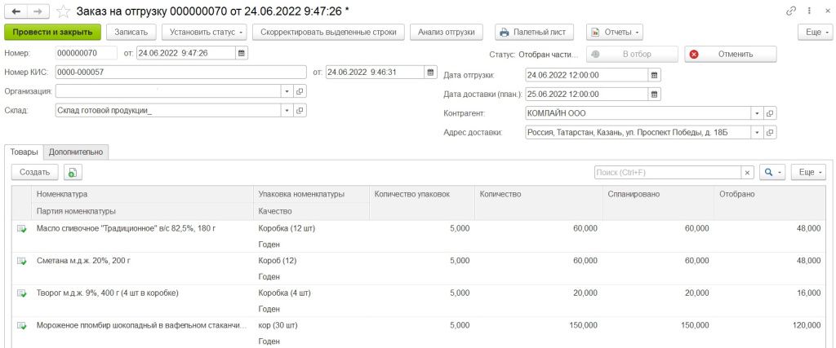
Task: Open the table Еще menu
Action: (809, 173)
